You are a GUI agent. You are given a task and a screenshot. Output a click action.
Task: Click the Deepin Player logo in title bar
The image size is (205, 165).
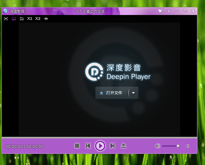[x=5, y=11]
